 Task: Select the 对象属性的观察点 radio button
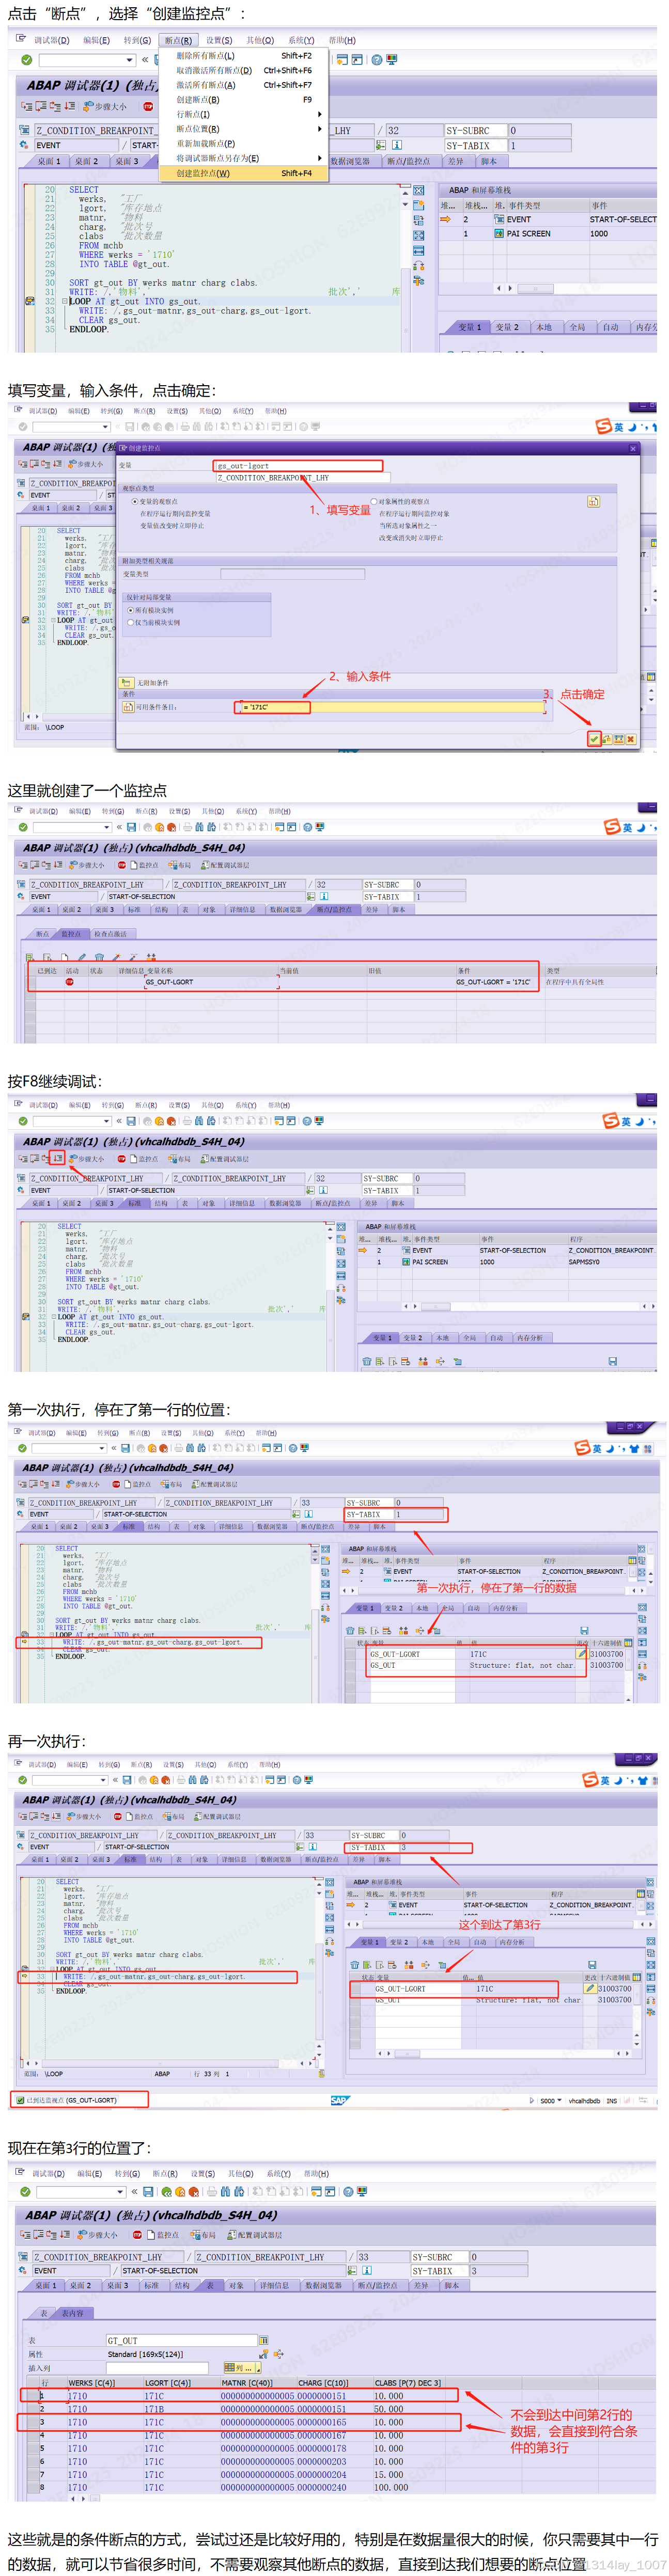373,502
